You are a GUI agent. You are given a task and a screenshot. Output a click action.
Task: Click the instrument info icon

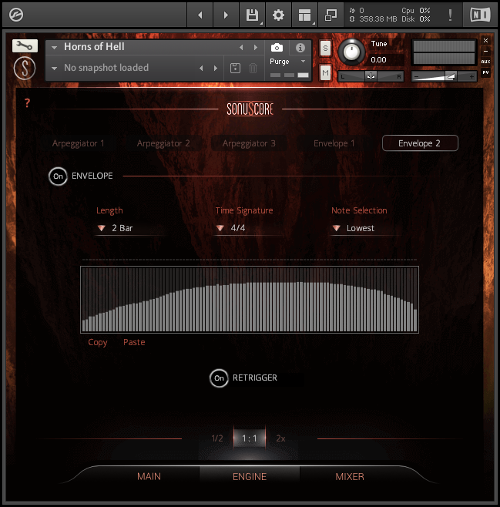pyautogui.click(x=300, y=48)
